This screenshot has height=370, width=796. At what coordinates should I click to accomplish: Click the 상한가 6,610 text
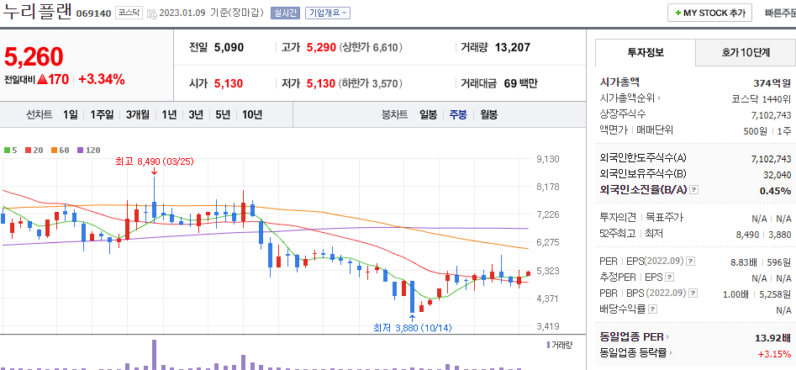(371, 48)
